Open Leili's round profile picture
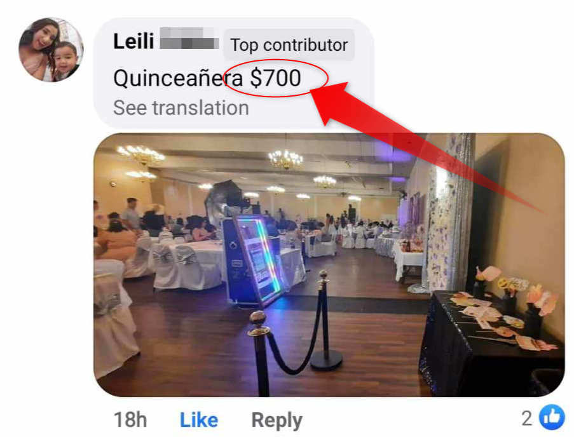 (x=51, y=50)
